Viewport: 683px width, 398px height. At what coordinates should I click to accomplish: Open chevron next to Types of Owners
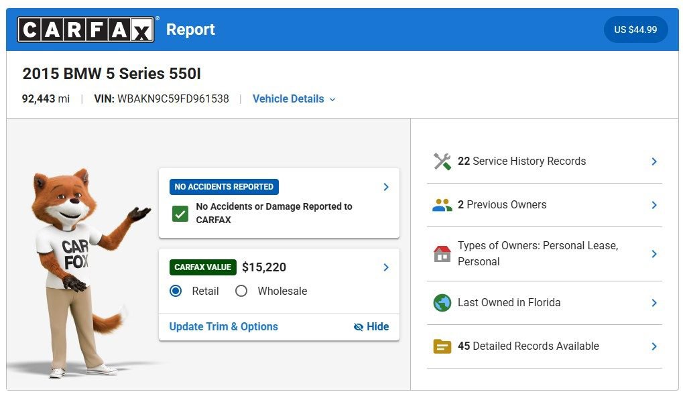(654, 254)
